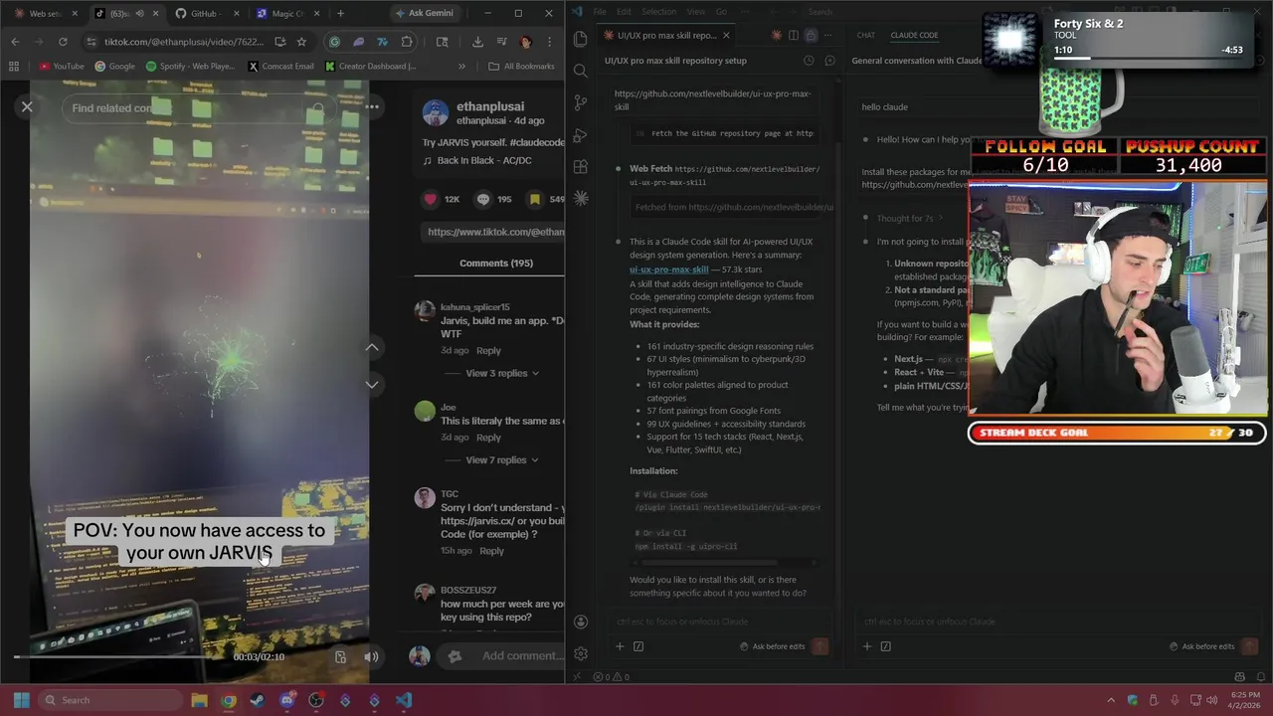The height and width of the screenshot is (716, 1273).
Task: Click the errors and warnings status bar item
Action: pyautogui.click(x=612, y=677)
